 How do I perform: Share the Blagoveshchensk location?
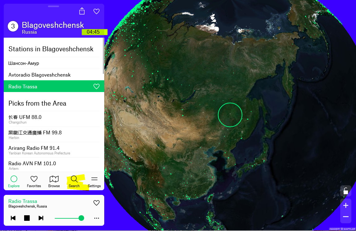(82, 11)
